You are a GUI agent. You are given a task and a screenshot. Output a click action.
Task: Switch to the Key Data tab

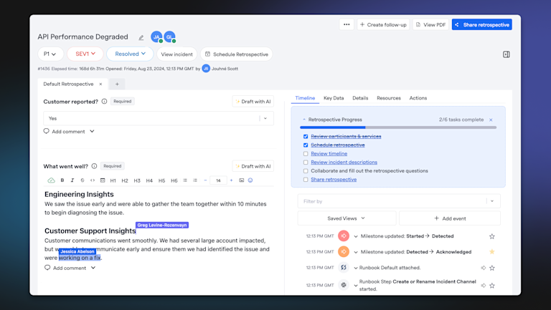pos(334,98)
